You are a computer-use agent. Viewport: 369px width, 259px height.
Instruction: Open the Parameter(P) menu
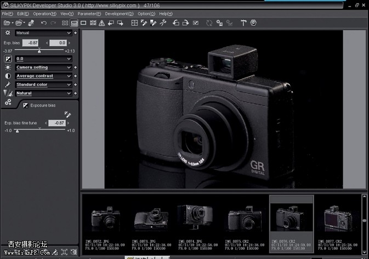coord(89,13)
